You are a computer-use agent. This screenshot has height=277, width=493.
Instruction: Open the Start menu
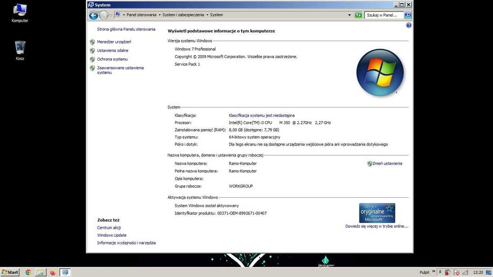[10, 272]
